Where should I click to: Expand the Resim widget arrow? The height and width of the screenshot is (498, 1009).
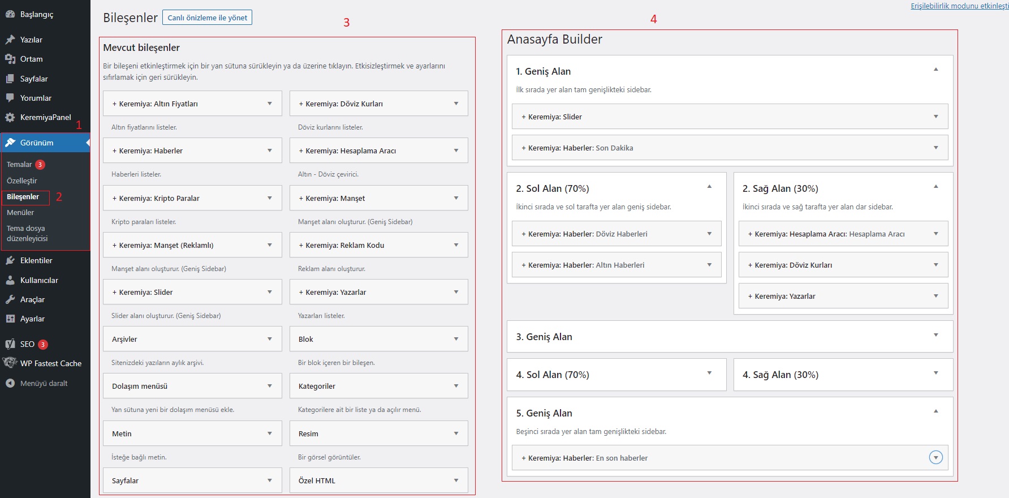pos(456,433)
